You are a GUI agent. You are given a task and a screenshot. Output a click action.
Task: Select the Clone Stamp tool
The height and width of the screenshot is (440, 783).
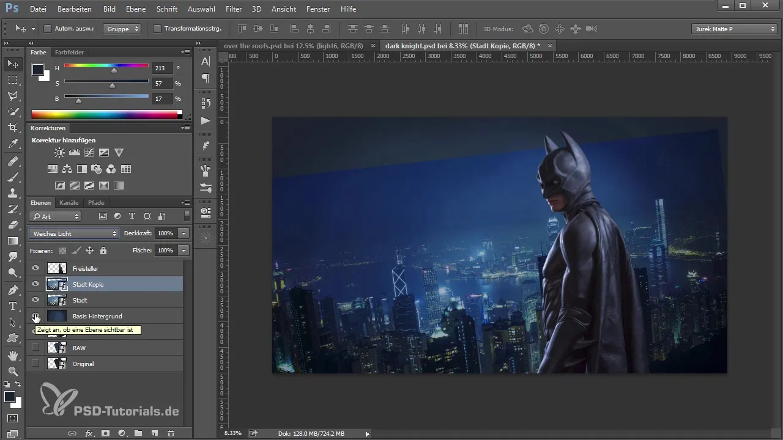(x=13, y=193)
